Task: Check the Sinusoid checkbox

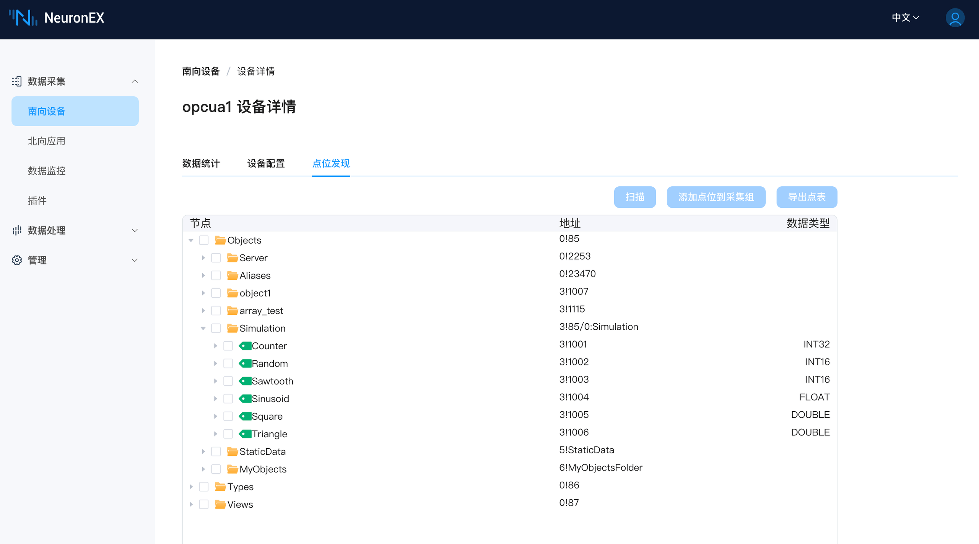Action: click(x=229, y=398)
